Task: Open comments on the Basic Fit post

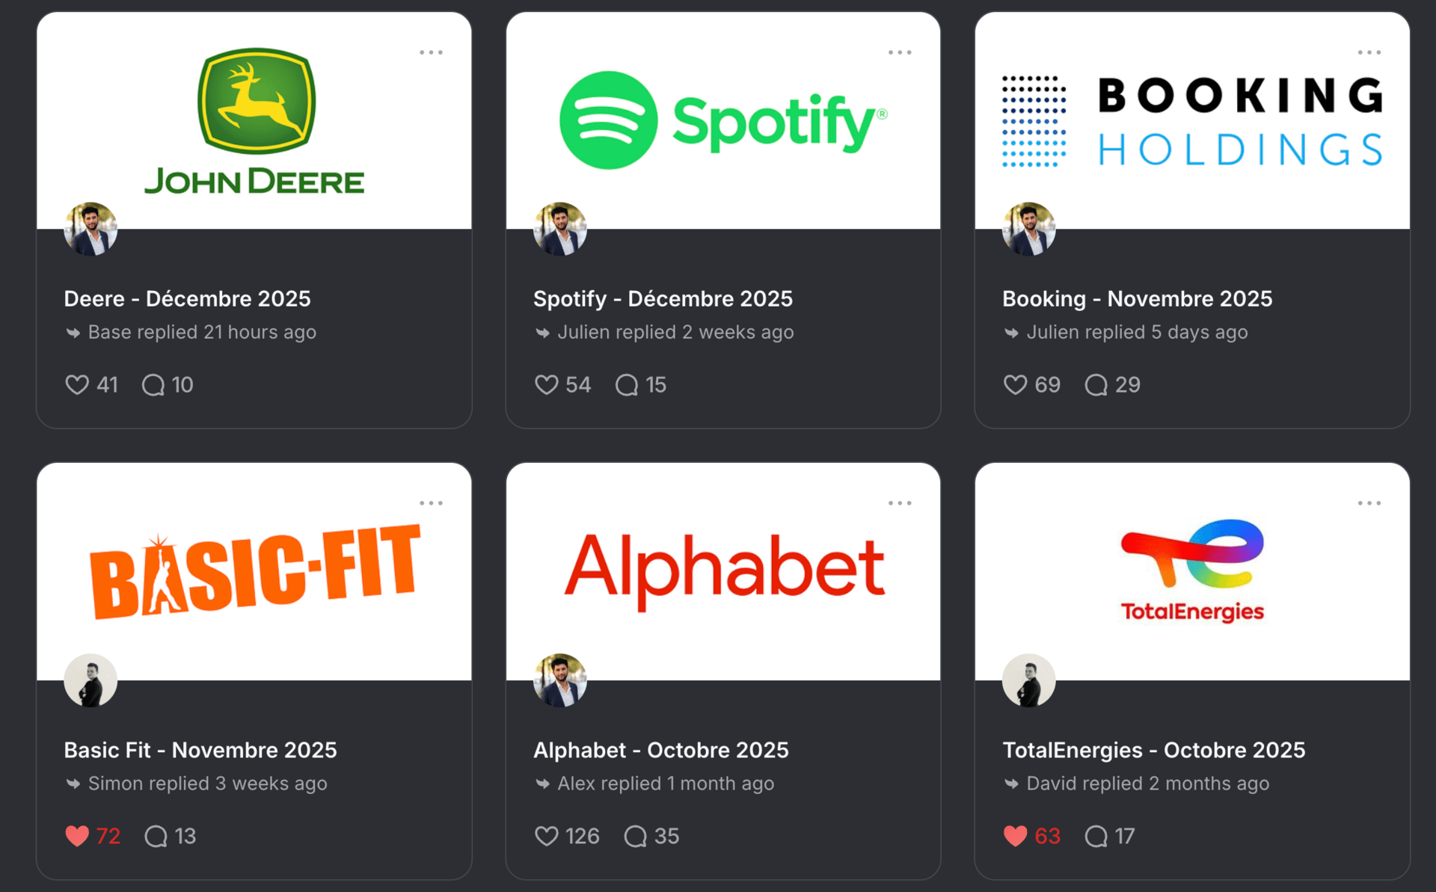Action: 156,836
